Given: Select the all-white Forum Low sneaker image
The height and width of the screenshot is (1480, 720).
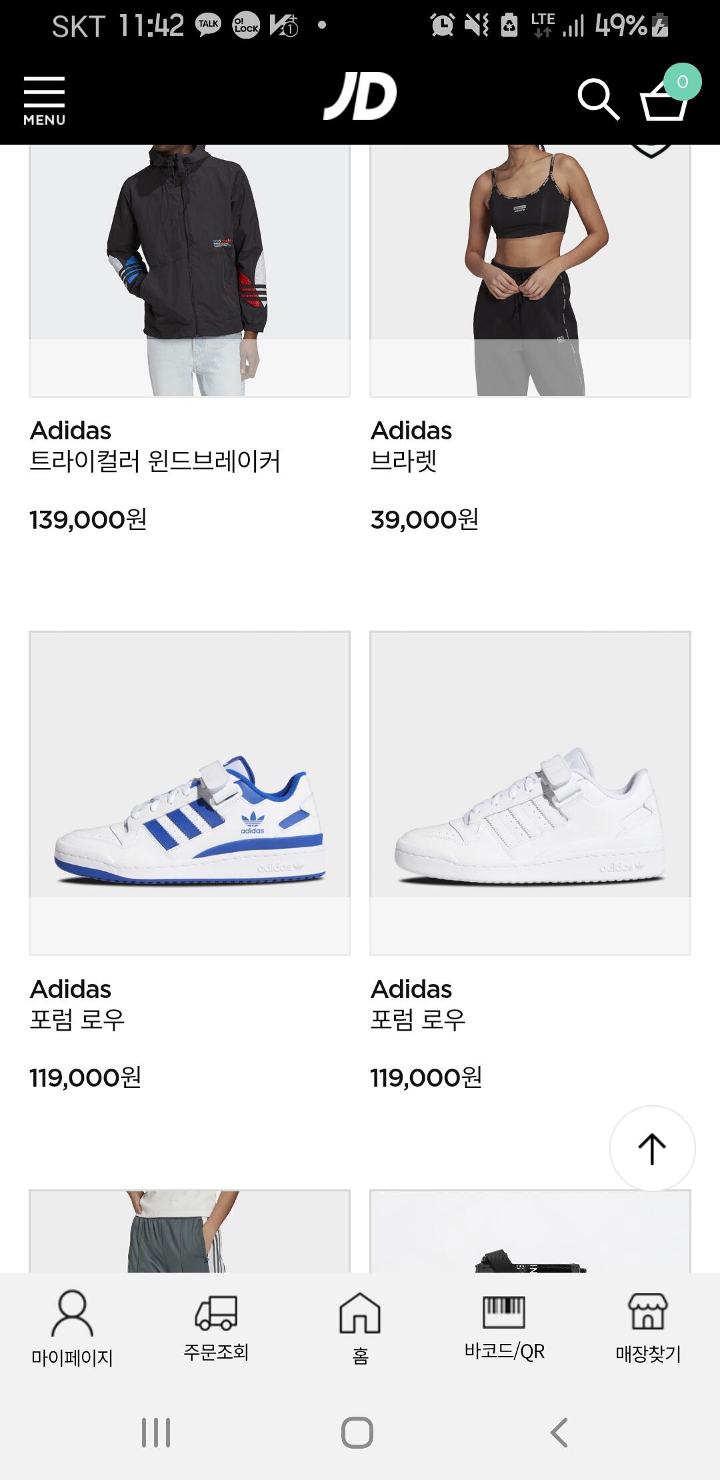Looking at the screenshot, I should tap(530, 793).
